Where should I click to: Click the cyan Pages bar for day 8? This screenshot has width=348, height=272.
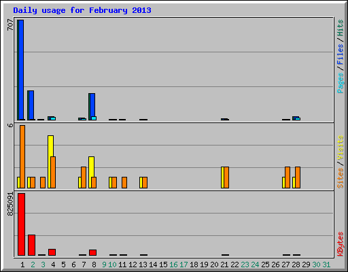94,118
